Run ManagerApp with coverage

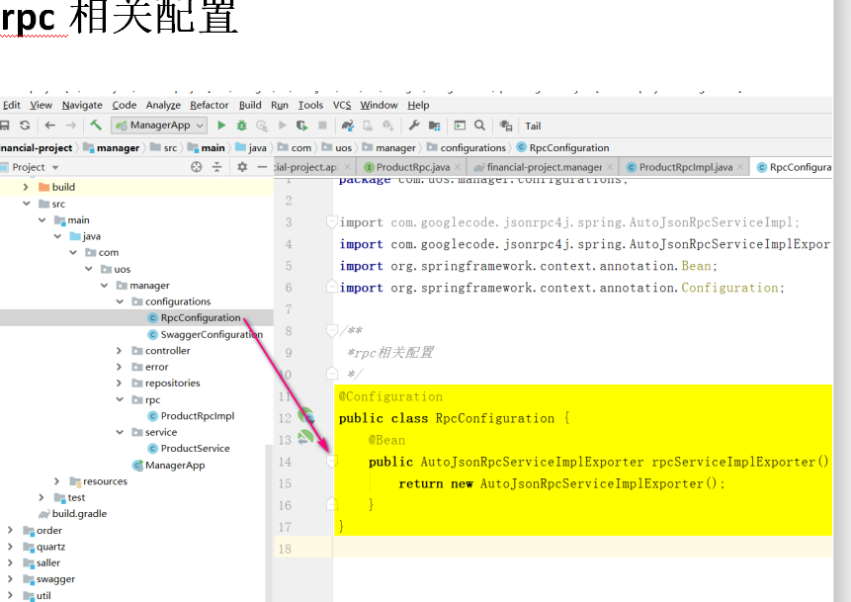(x=261, y=126)
